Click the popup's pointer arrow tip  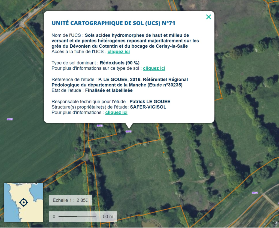click(129, 127)
